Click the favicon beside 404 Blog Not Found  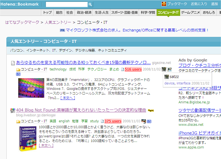coord(13,111)
